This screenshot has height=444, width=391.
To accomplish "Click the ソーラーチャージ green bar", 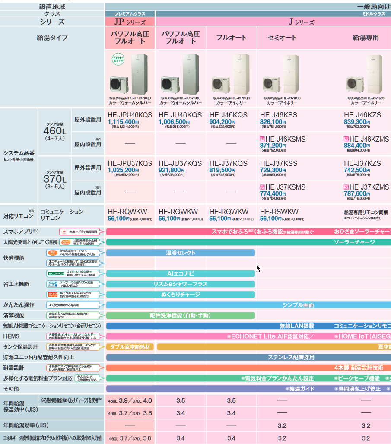I will (248, 242).
